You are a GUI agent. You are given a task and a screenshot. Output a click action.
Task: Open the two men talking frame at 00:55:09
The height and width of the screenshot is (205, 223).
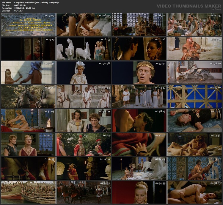(x=84, y=121)
